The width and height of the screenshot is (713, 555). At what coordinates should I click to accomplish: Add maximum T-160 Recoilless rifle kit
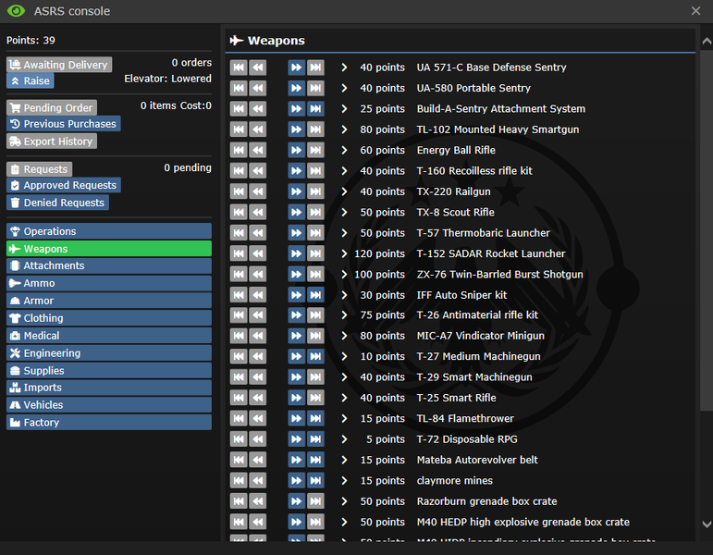315,171
